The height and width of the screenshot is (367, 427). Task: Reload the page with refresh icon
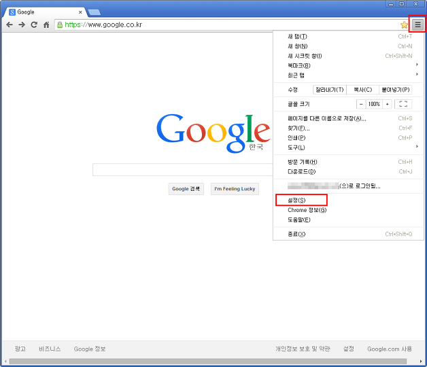tap(34, 24)
